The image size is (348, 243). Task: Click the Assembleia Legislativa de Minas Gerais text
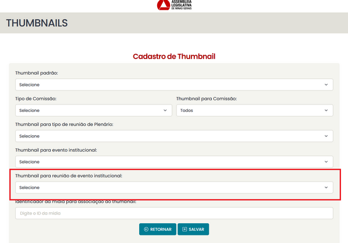pos(182,5)
